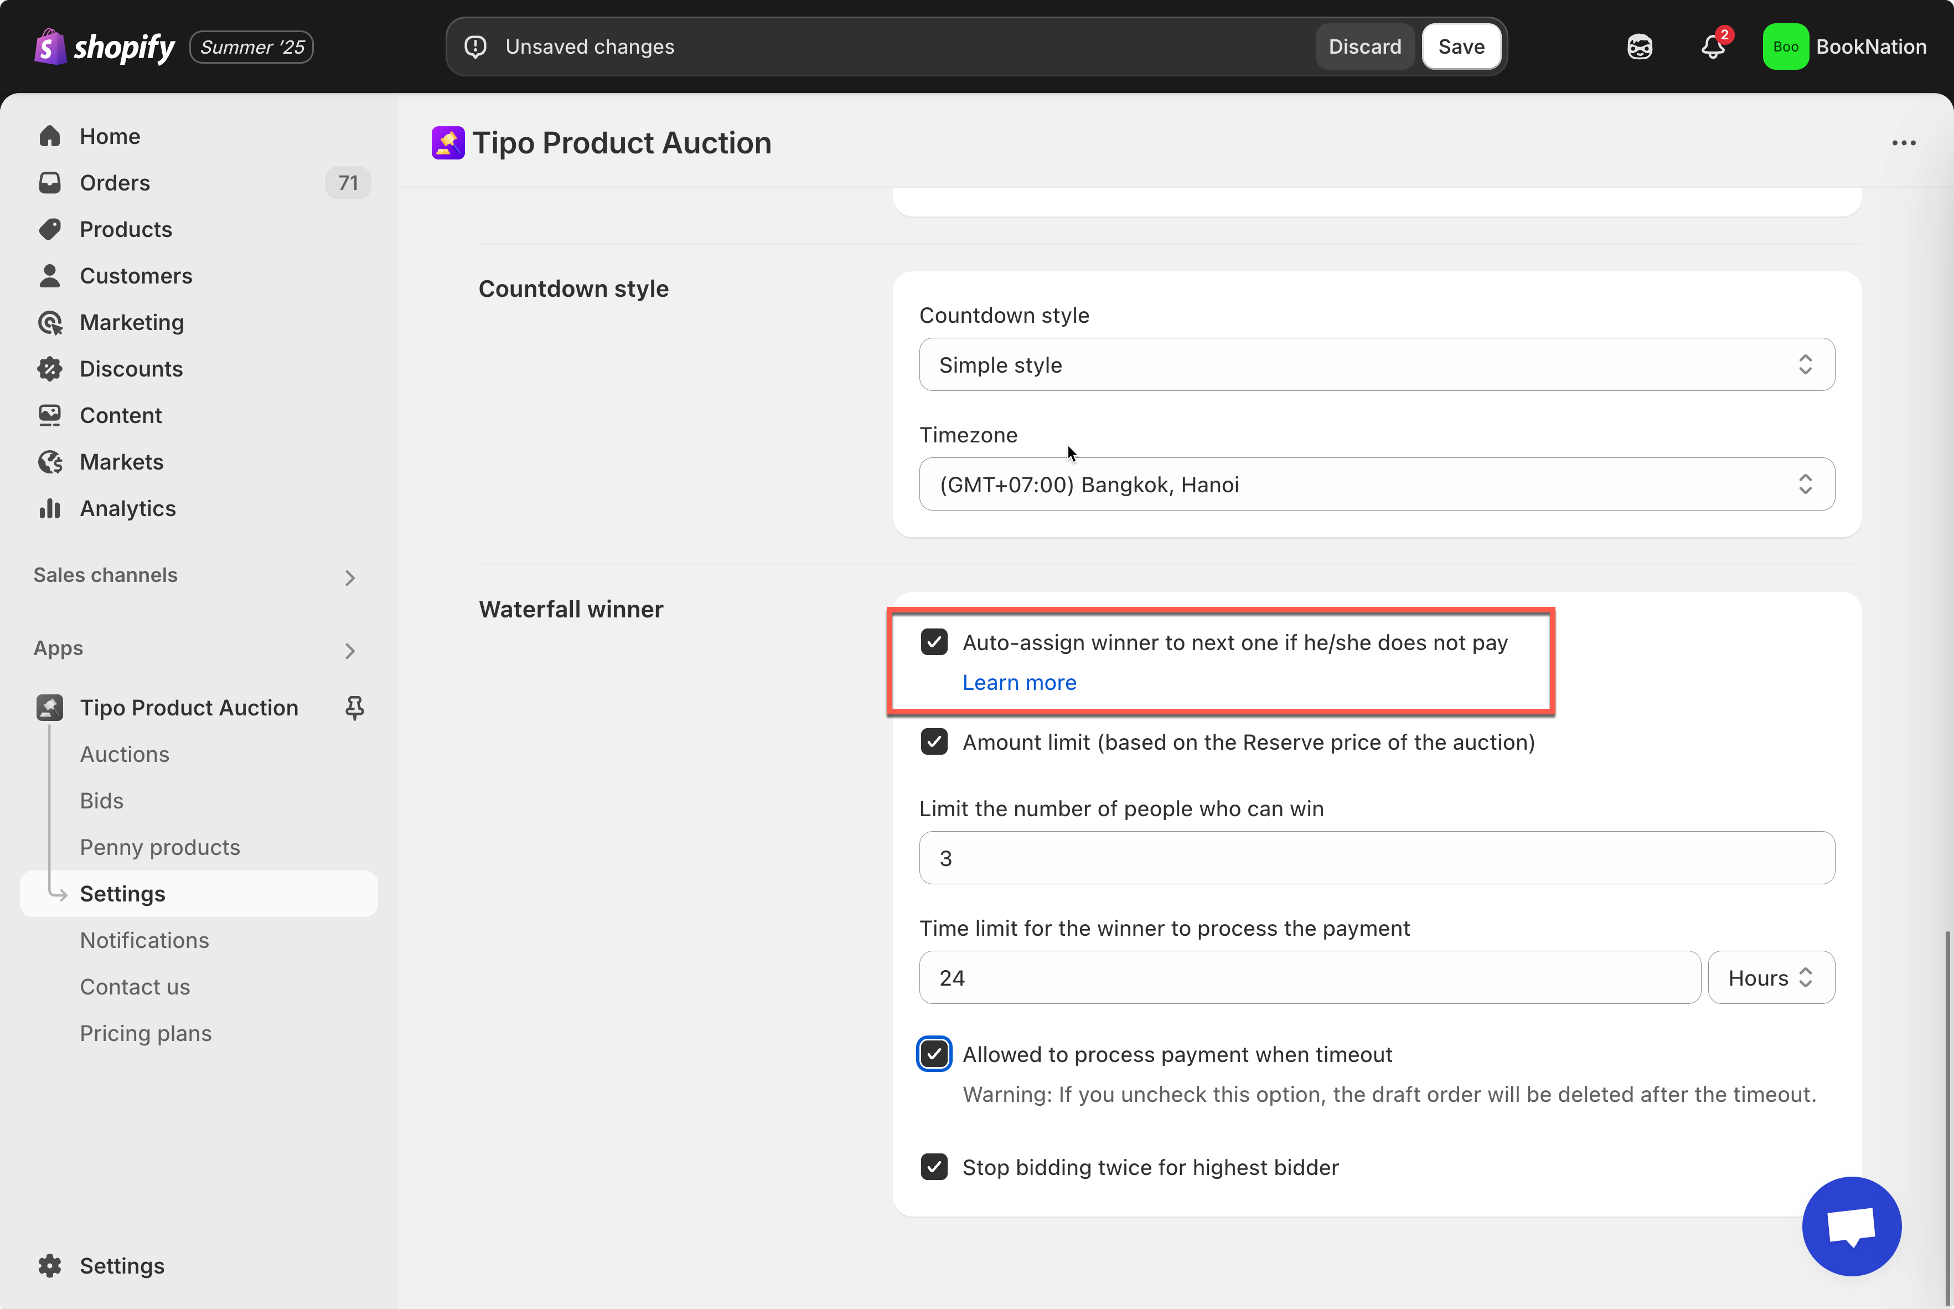This screenshot has width=1954, height=1309.
Task: Open the Timezone dropdown
Action: pyautogui.click(x=1376, y=484)
